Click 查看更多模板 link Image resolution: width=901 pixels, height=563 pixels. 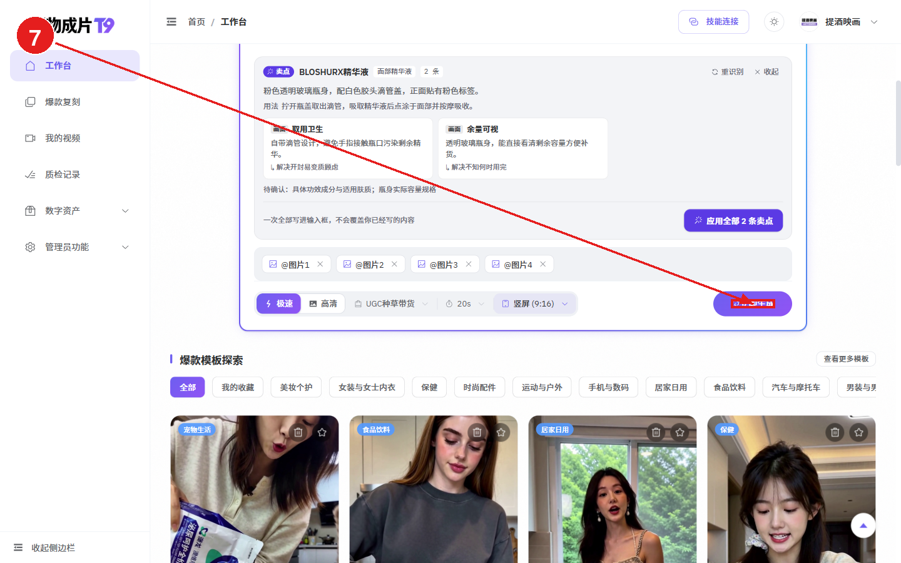846,358
